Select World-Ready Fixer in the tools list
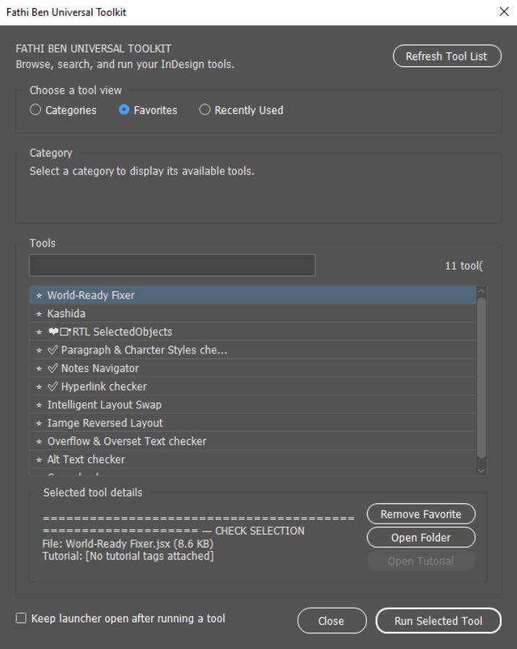Screen dimensions: 517x649 [x=253, y=295]
